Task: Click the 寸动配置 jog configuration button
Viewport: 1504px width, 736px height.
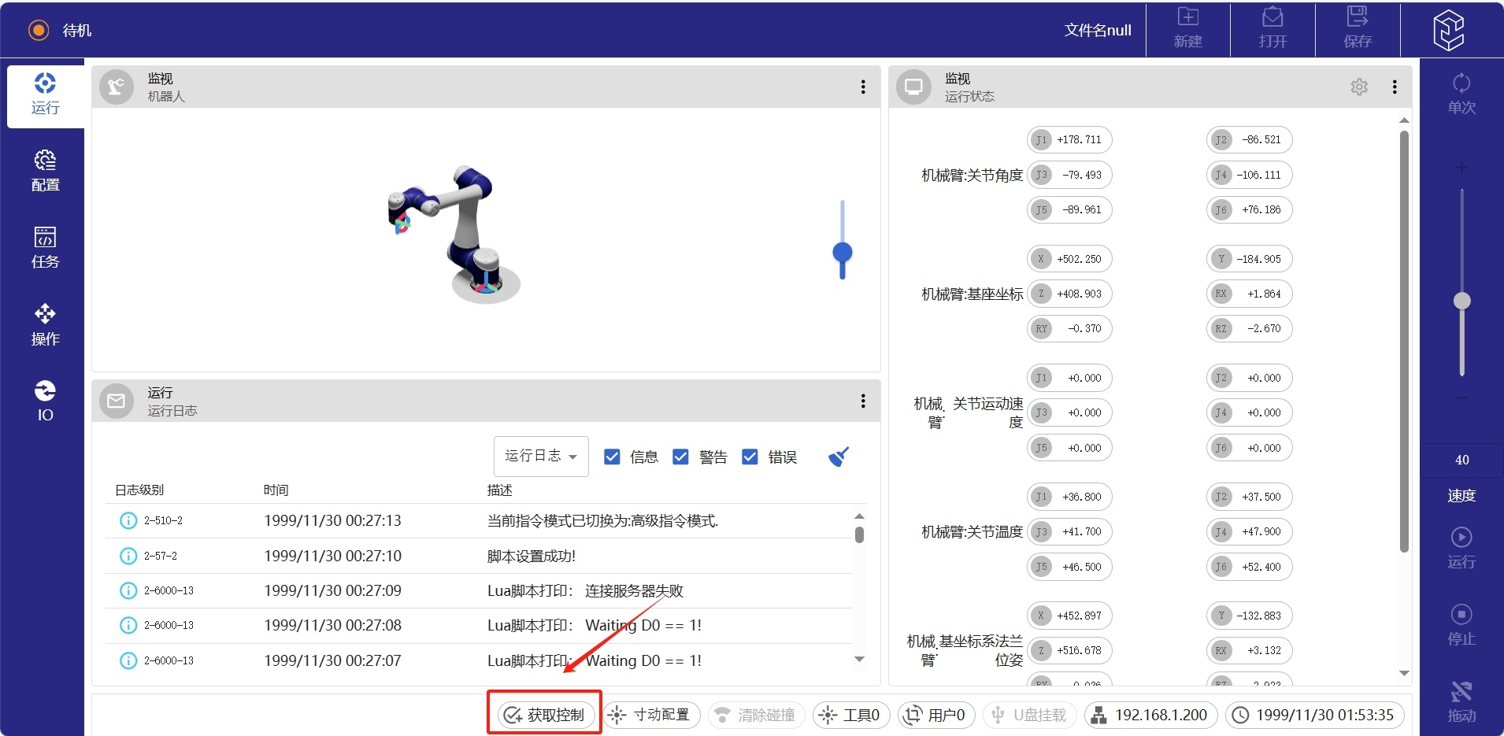Action: point(651,715)
